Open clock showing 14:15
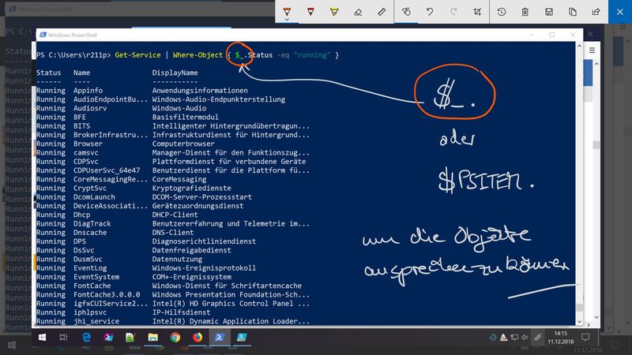 pyautogui.click(x=560, y=338)
